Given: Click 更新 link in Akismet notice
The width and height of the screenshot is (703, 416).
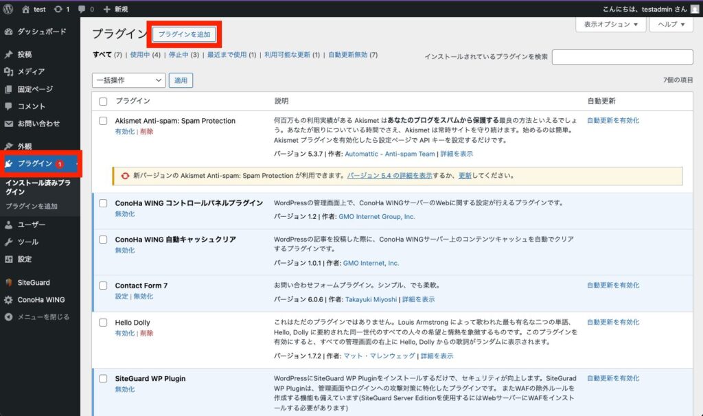Looking at the screenshot, I should pos(465,176).
